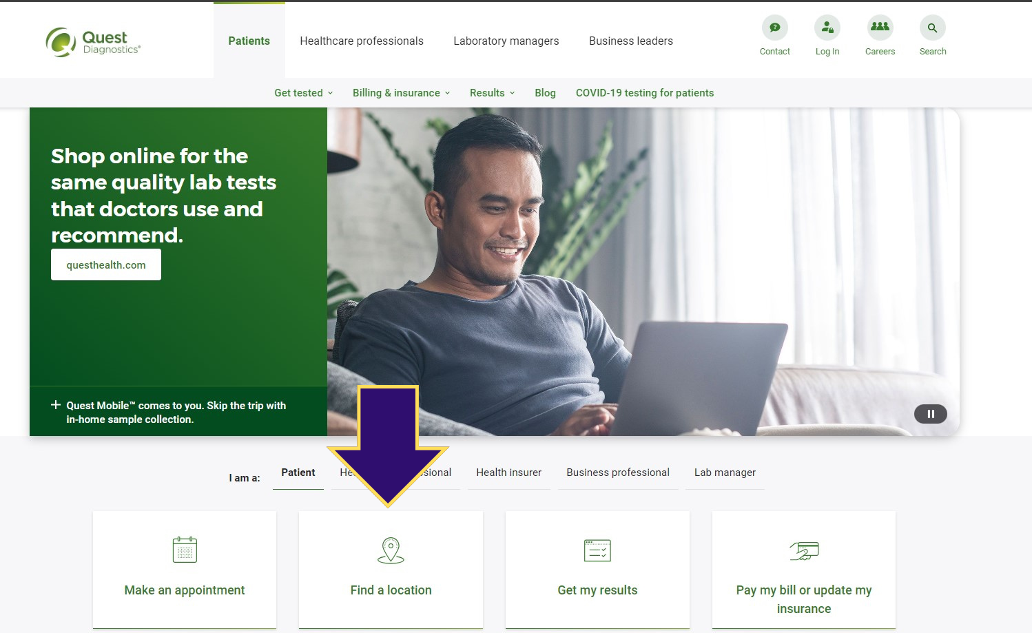Select the Lab manager audience tab
Screen dimensions: 1032x633
pos(725,473)
